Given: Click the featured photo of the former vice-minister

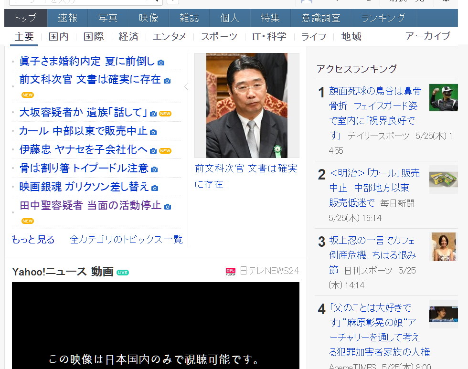Looking at the screenshot, I should (x=246, y=105).
